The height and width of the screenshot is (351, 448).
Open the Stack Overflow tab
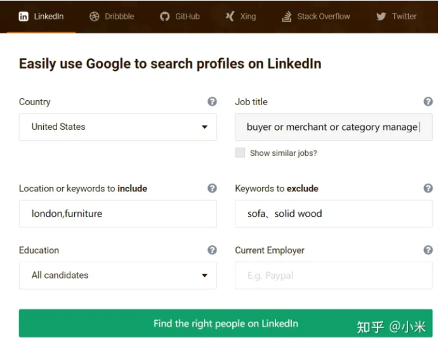pyautogui.click(x=316, y=16)
